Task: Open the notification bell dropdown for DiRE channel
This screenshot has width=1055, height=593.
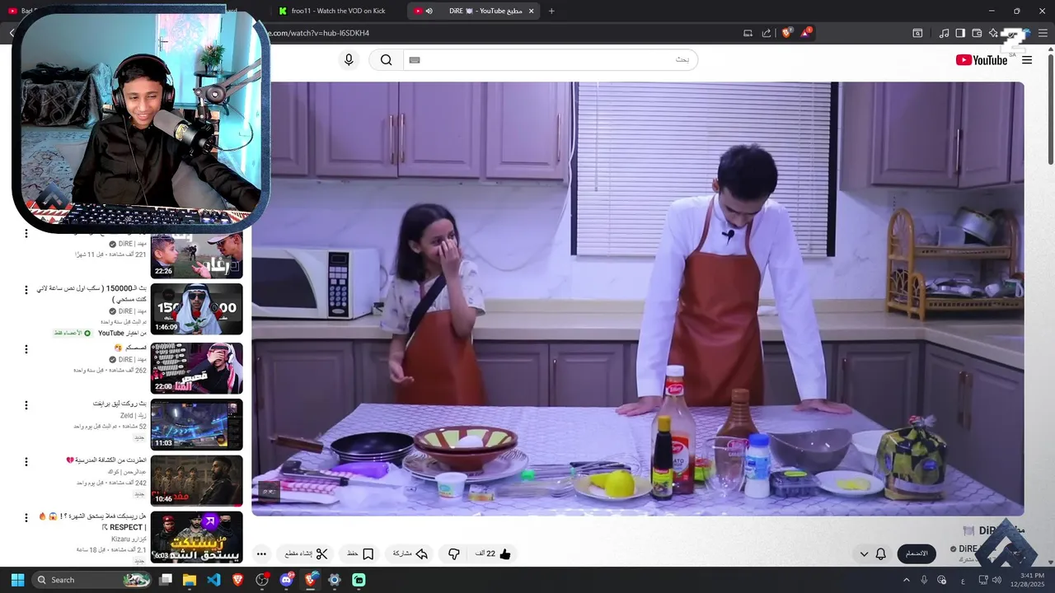Action: tap(872, 553)
